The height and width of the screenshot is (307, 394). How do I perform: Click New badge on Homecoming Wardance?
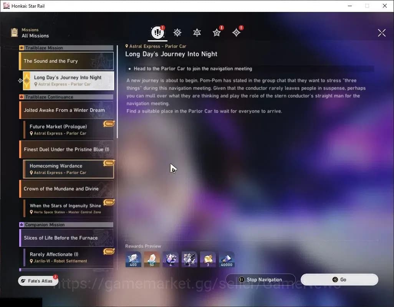(x=109, y=163)
